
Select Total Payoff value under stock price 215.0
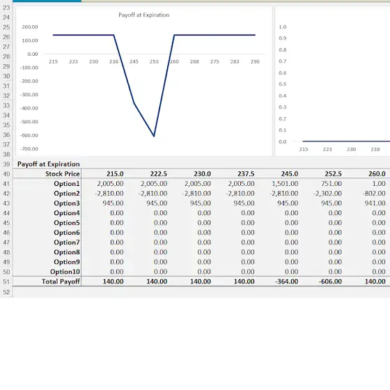113,281
